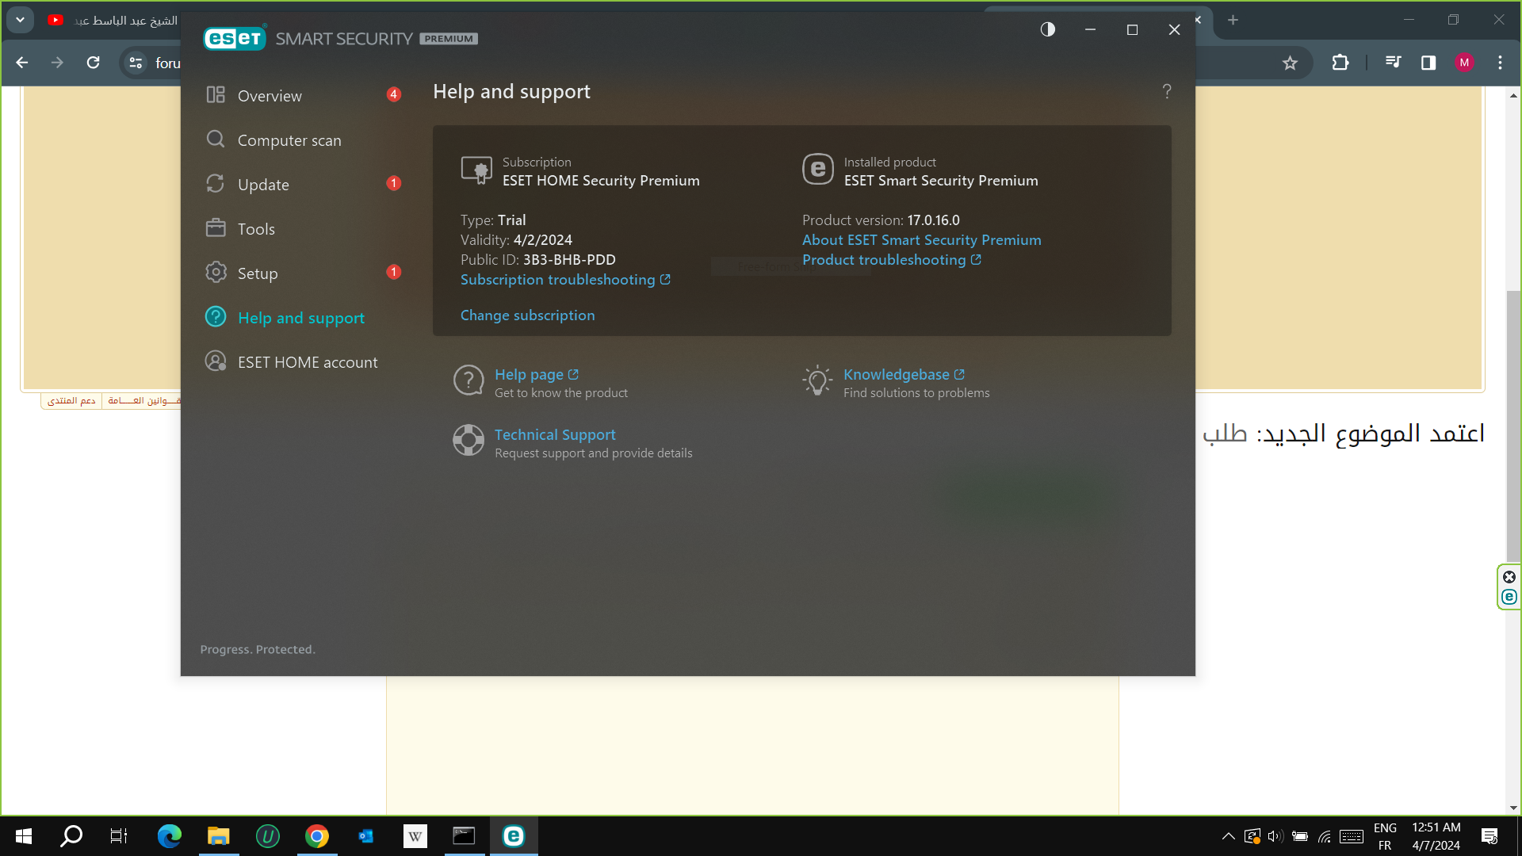Click the Help page question mark icon
Viewport: 1522px width, 856px height.
(468, 380)
